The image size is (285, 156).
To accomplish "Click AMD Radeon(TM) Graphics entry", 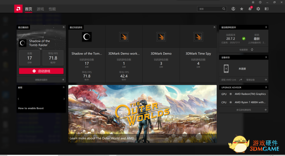I will click(250, 94).
